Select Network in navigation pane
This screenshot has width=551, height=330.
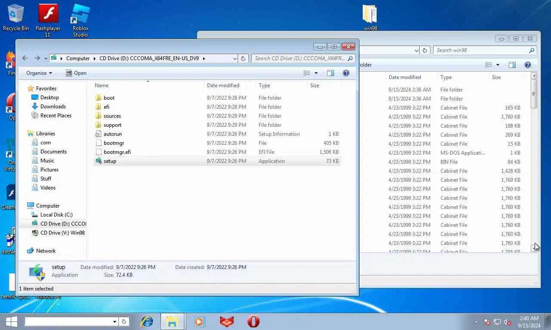pyautogui.click(x=46, y=251)
